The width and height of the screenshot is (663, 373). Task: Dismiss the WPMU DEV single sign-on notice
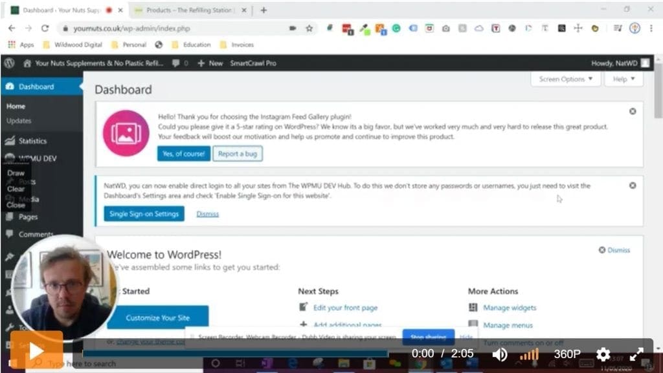(x=633, y=186)
